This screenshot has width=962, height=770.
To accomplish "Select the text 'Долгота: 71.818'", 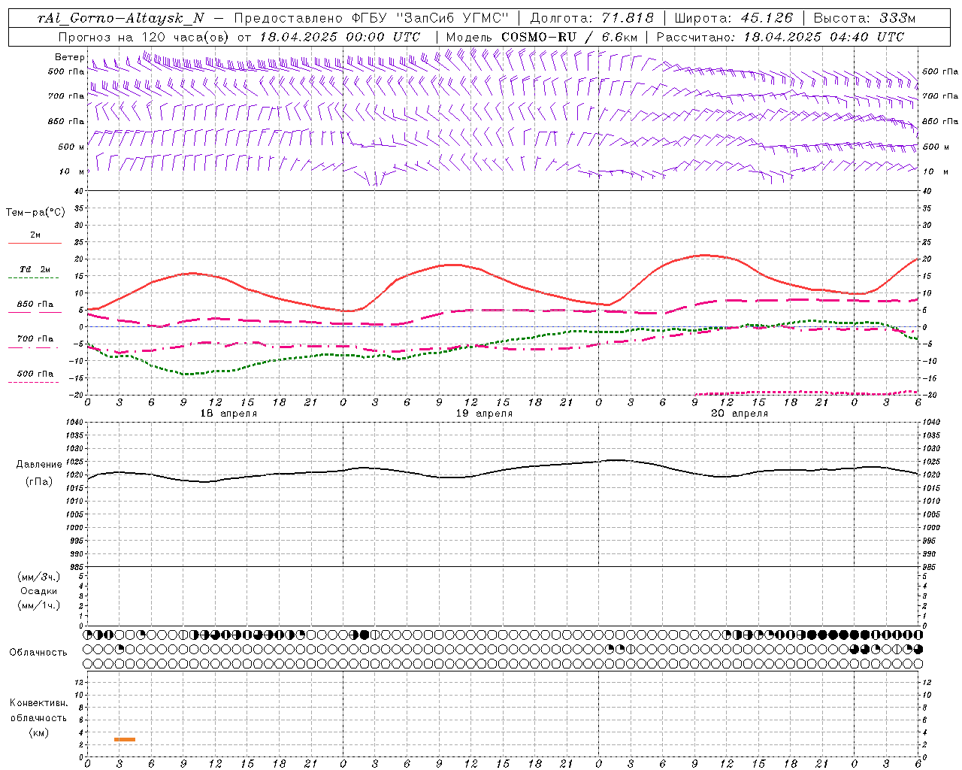I will [x=592, y=19].
